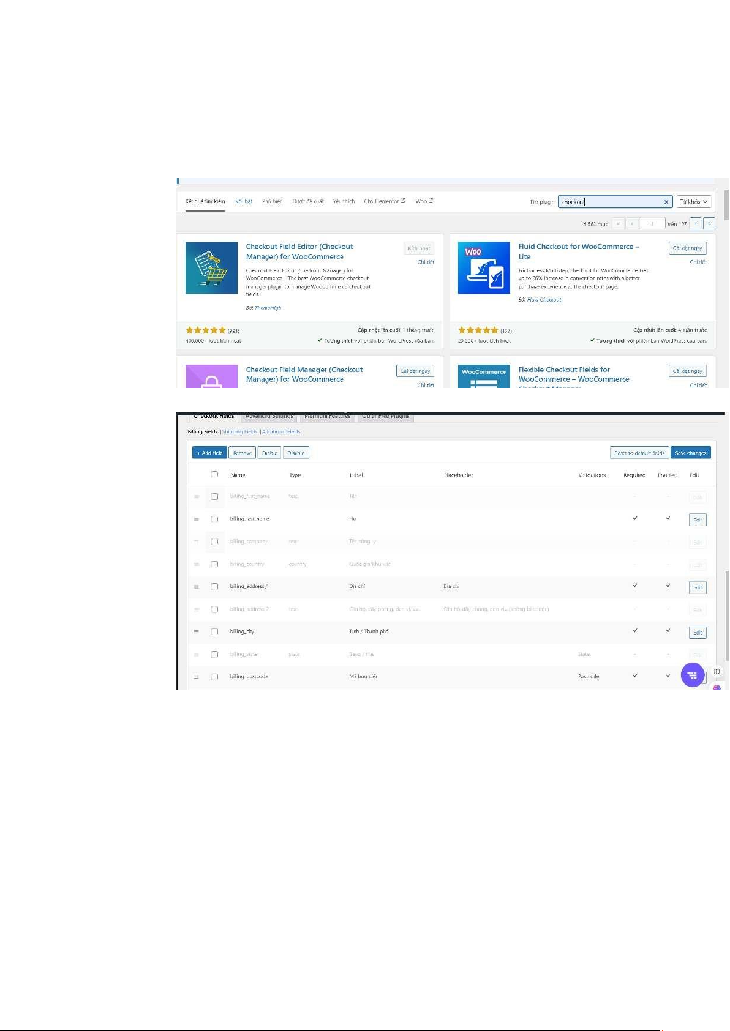Switch to the Được đề xuất tab
The width and height of the screenshot is (730, 1031).
coord(308,201)
